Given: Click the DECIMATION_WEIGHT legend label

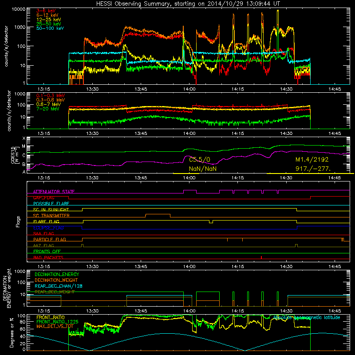Looking at the screenshot, I should point(56,280).
